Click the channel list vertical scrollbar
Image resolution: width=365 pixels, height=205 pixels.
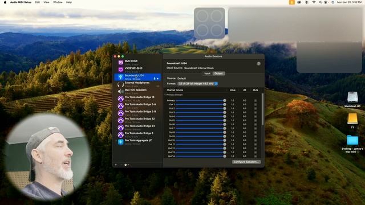pos(263,109)
